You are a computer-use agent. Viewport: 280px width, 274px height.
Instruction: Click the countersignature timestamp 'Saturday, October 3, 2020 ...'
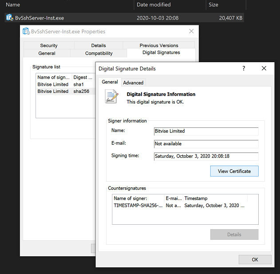pyautogui.click(x=214, y=206)
